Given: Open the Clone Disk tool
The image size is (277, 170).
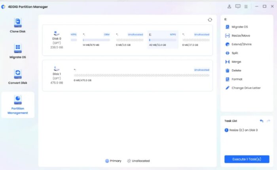Looking at the screenshot, I should click(x=18, y=25).
